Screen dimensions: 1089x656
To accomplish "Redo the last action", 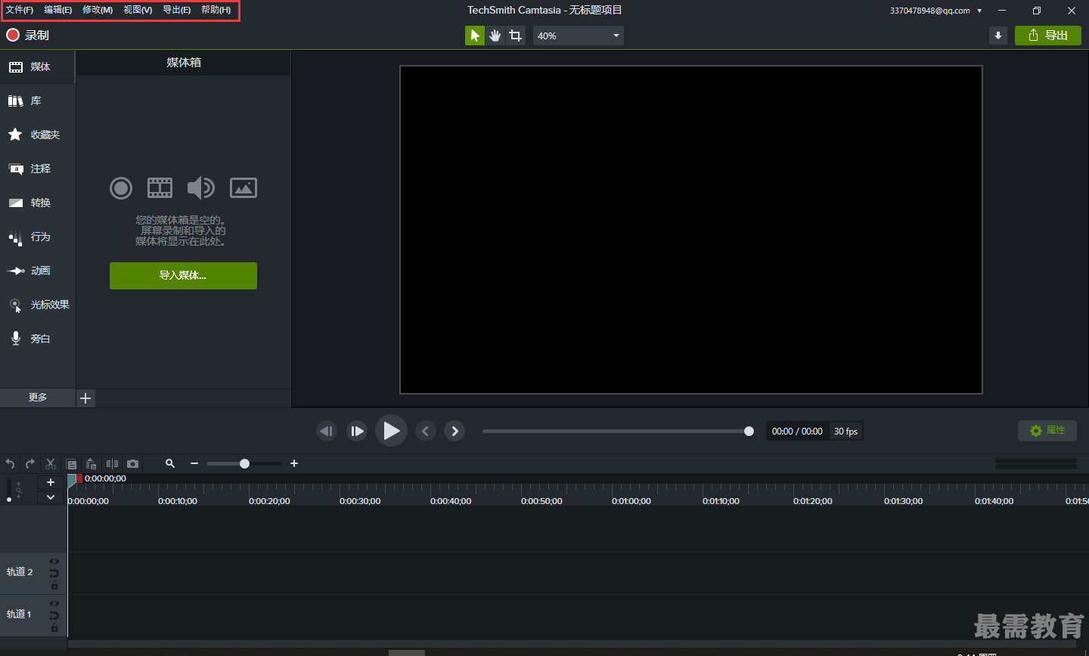I will click(30, 464).
